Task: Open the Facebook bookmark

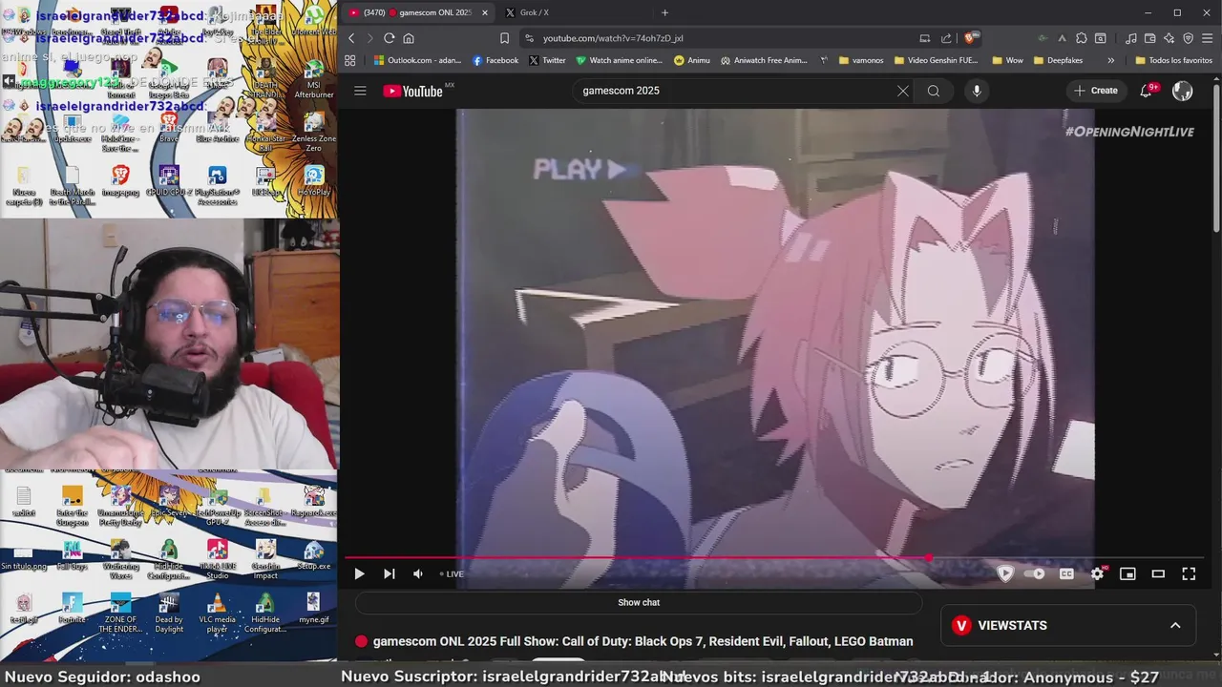Action: tap(495, 60)
